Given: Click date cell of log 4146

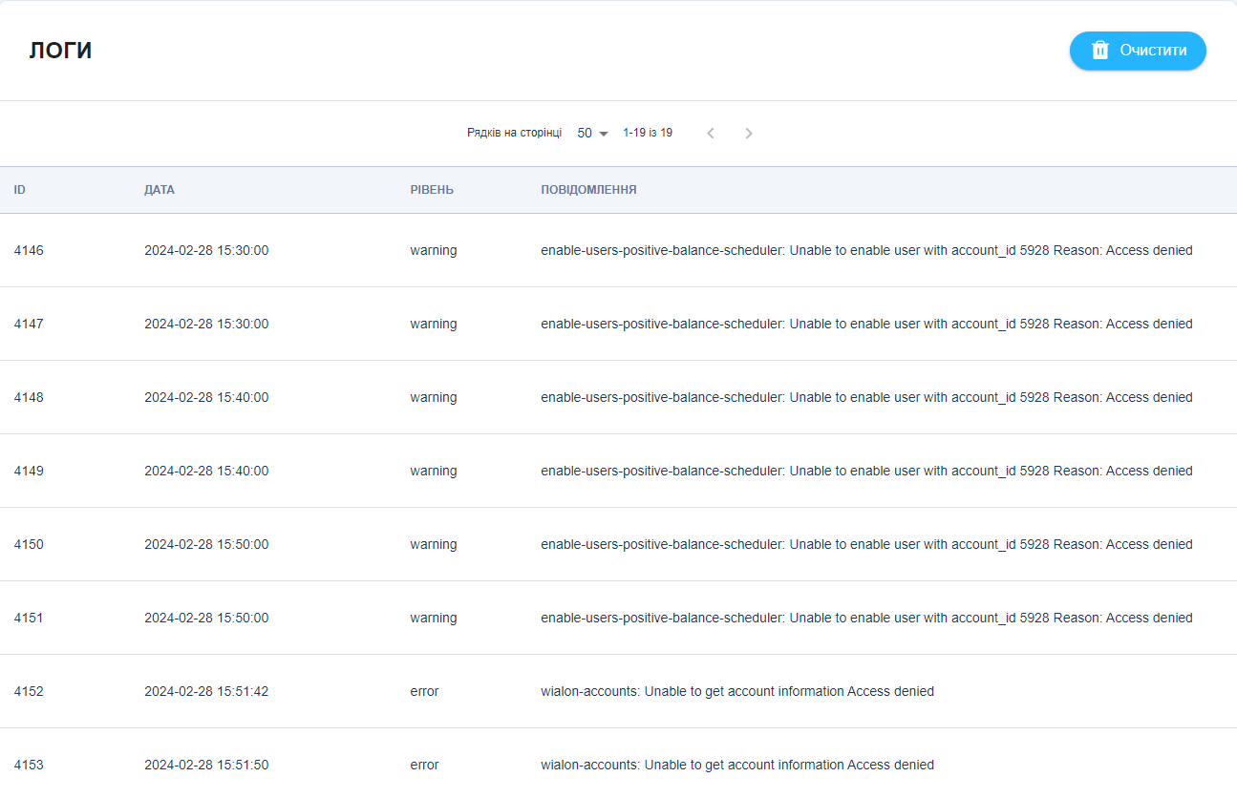Looking at the screenshot, I should point(206,250).
